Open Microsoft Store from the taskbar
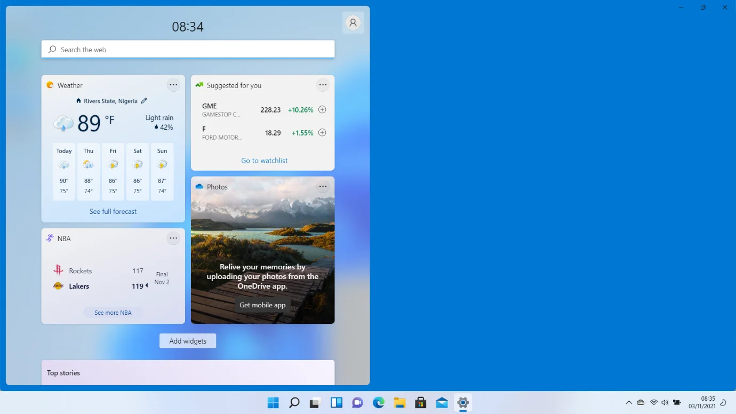 pos(421,402)
